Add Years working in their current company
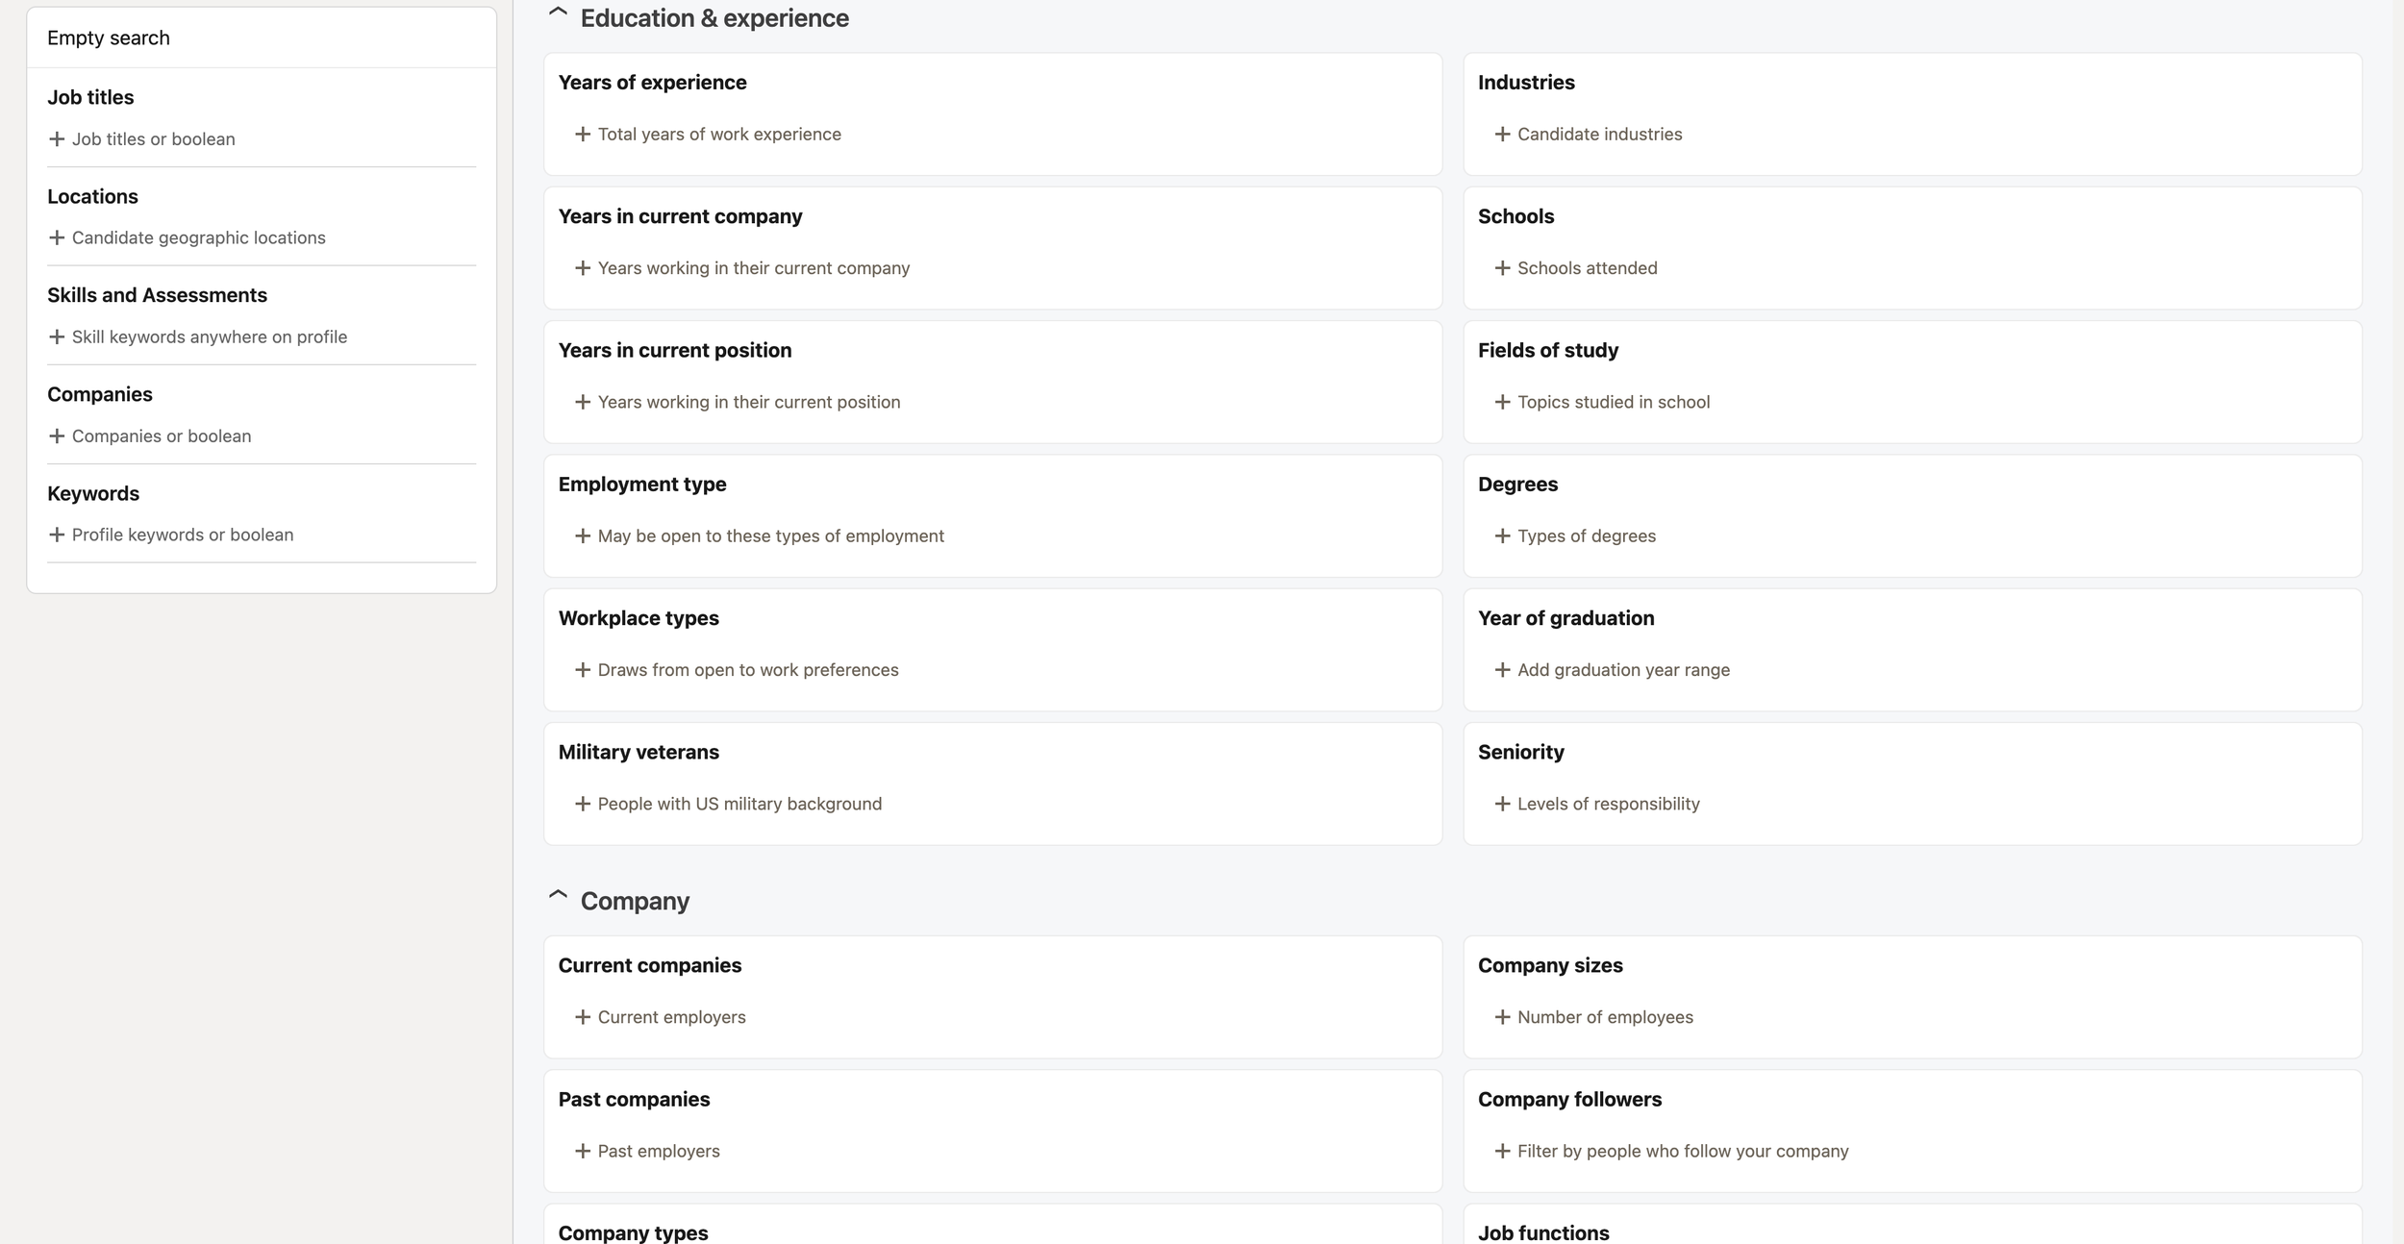The image size is (2404, 1244). pyautogui.click(x=741, y=268)
